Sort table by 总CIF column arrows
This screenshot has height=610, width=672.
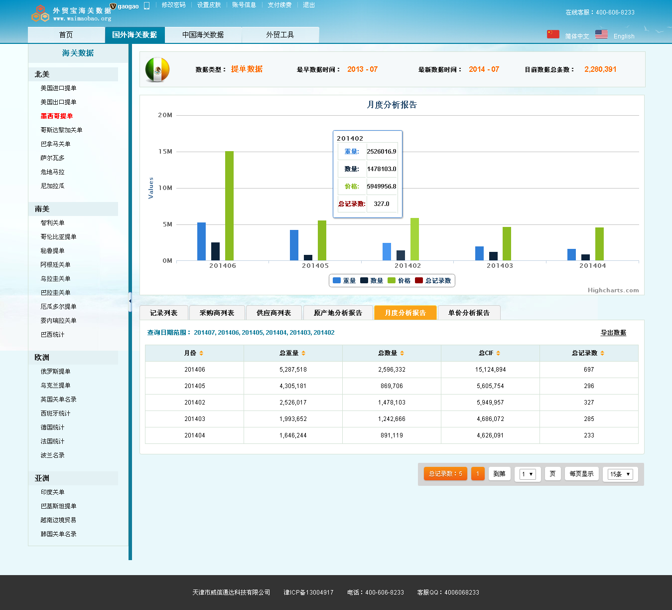tap(498, 353)
